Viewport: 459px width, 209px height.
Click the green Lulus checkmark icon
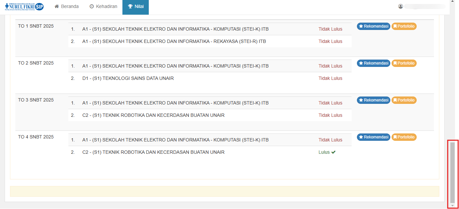(x=333, y=152)
